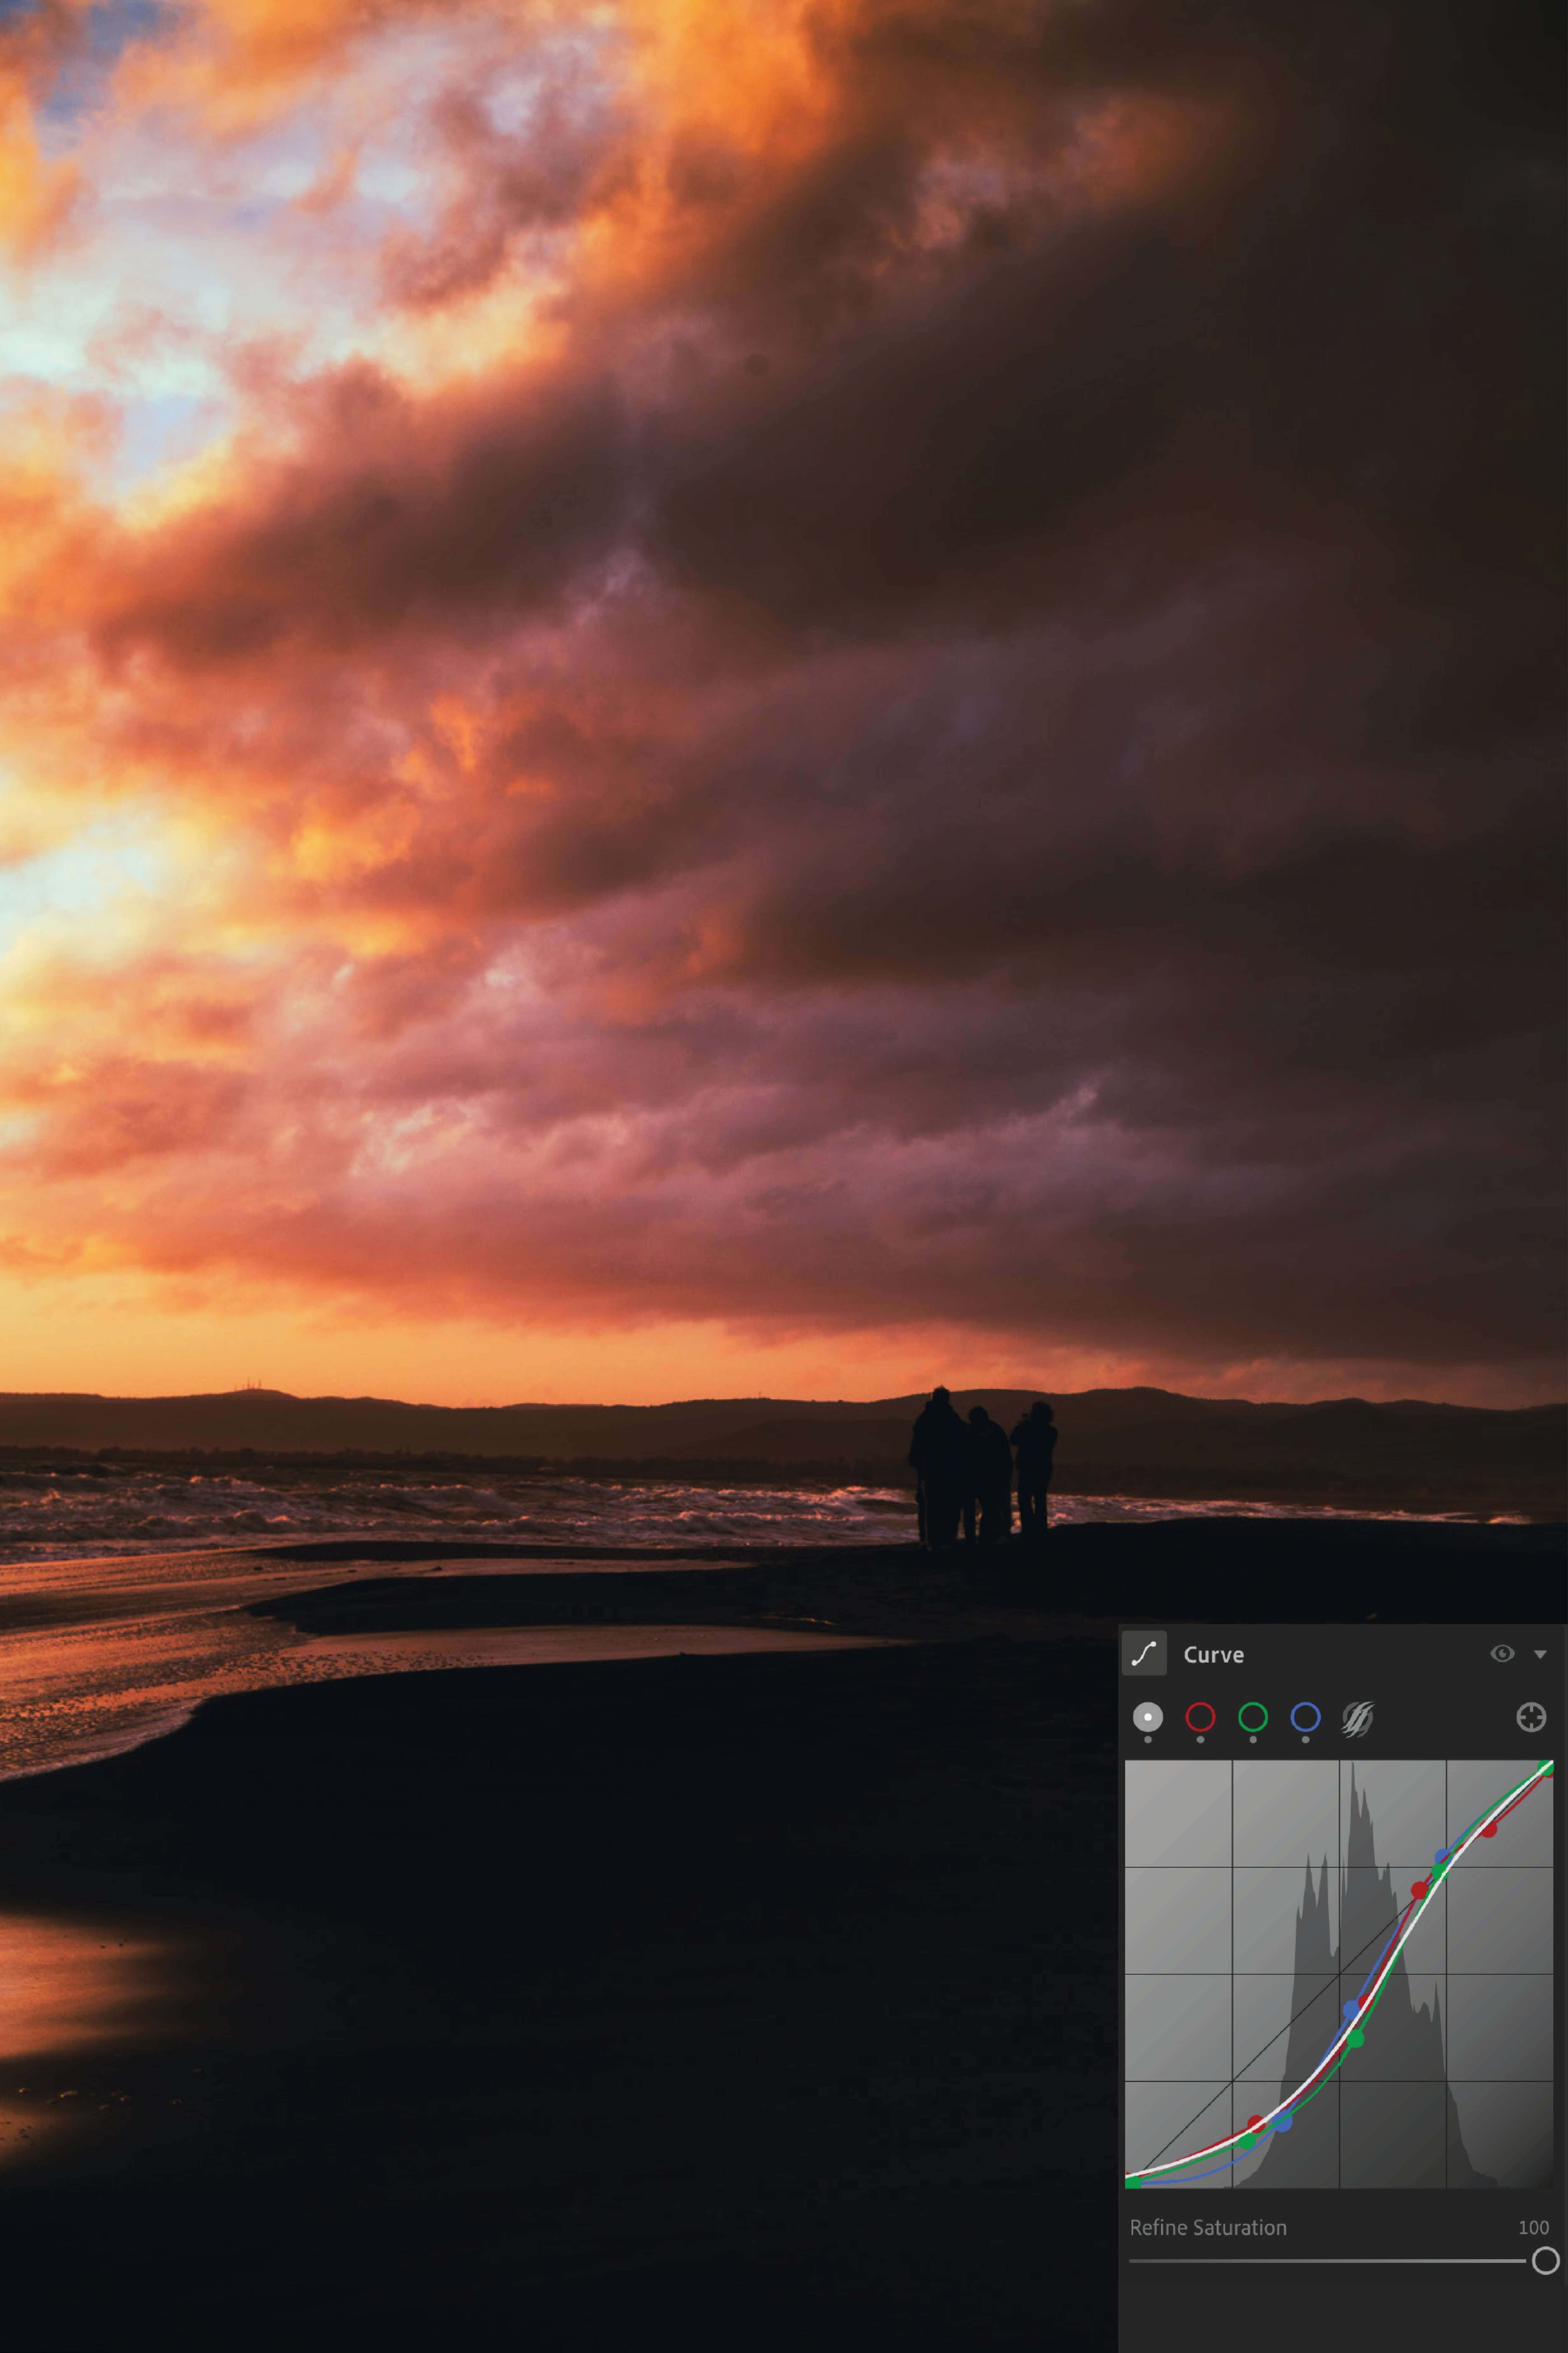Click the Refine Saturation label
The image size is (1568, 2353).
tap(1208, 2228)
